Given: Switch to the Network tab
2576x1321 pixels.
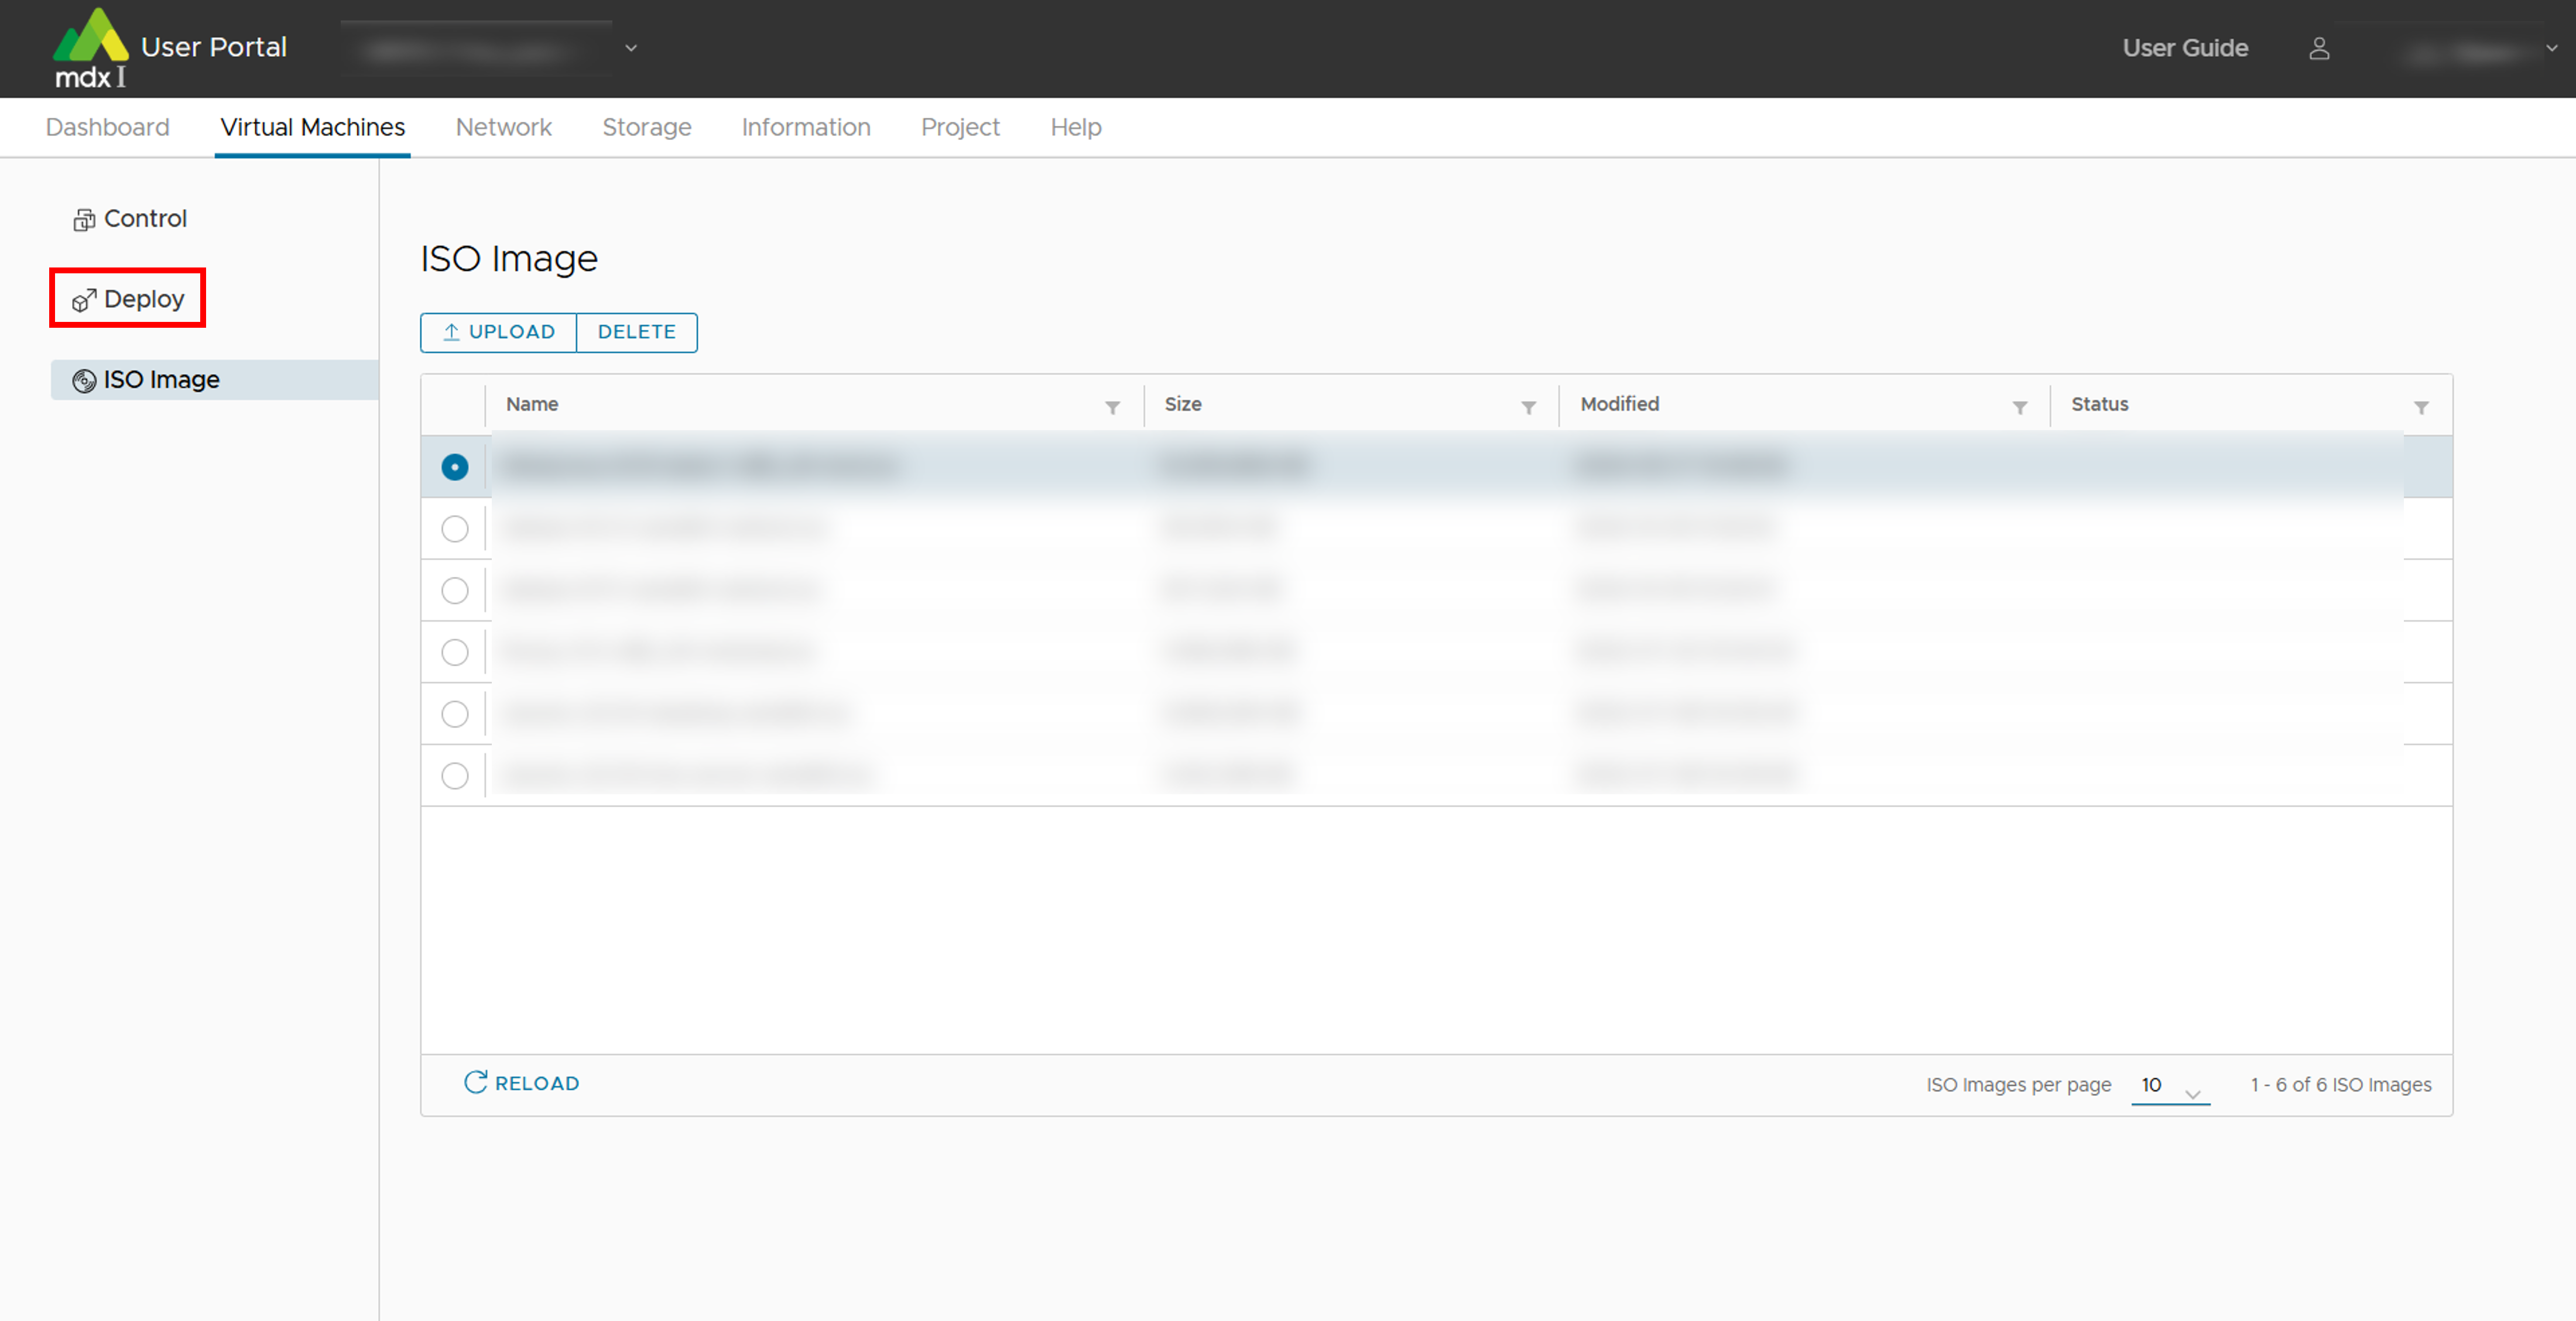Looking at the screenshot, I should (x=503, y=127).
